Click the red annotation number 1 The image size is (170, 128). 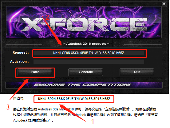pos(93,122)
